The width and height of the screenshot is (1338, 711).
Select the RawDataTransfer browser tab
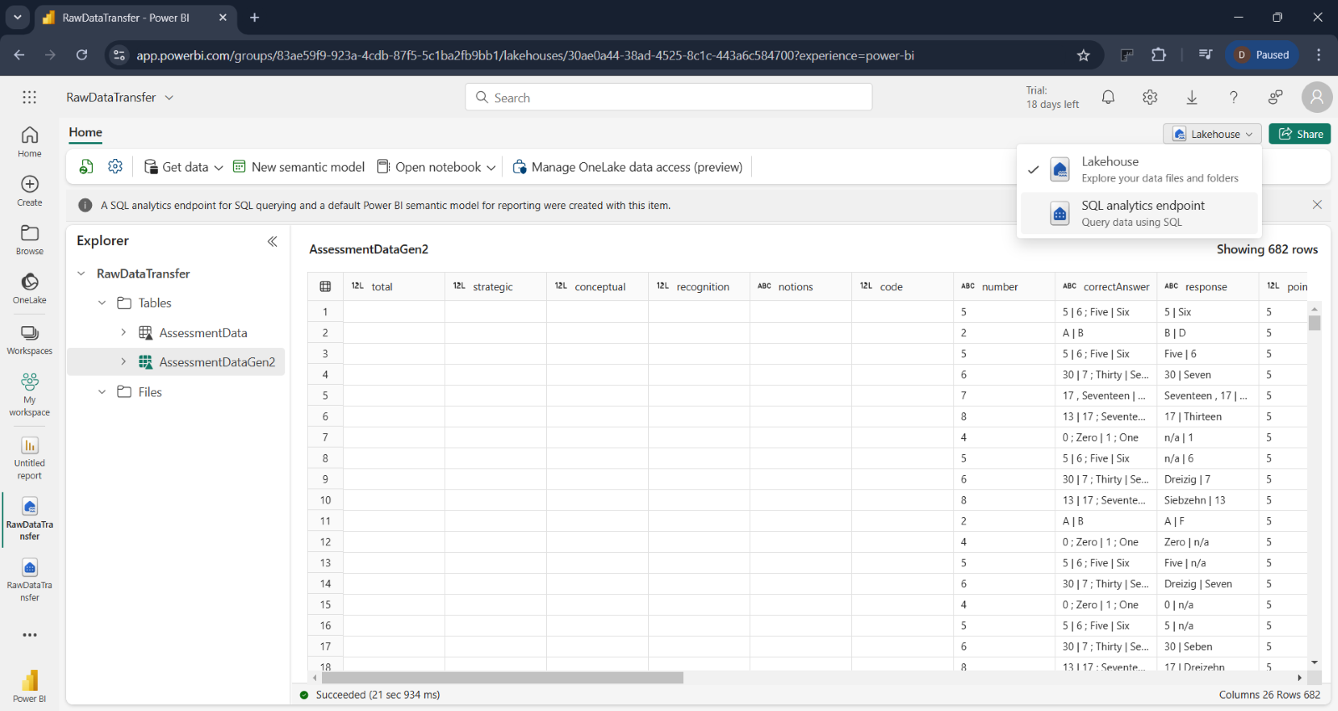(x=136, y=18)
